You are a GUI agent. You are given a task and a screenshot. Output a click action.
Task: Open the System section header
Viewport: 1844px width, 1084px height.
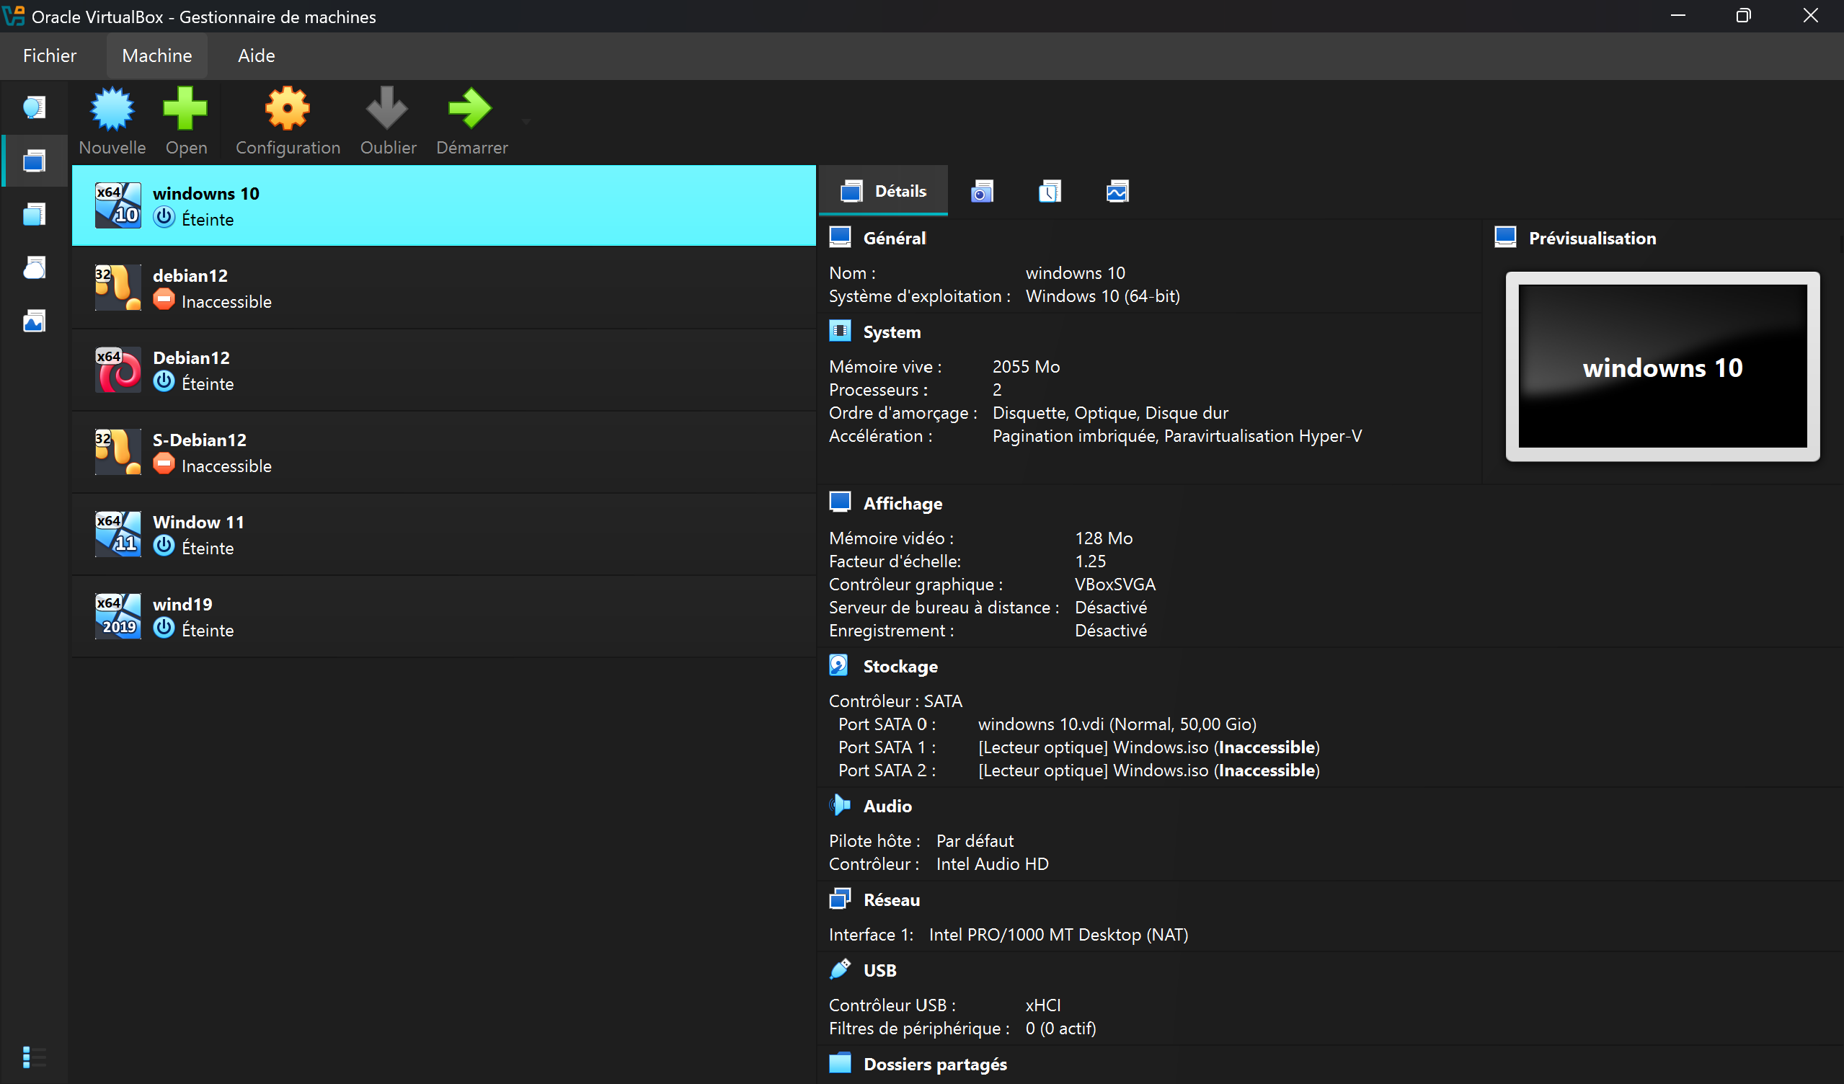[x=892, y=332]
